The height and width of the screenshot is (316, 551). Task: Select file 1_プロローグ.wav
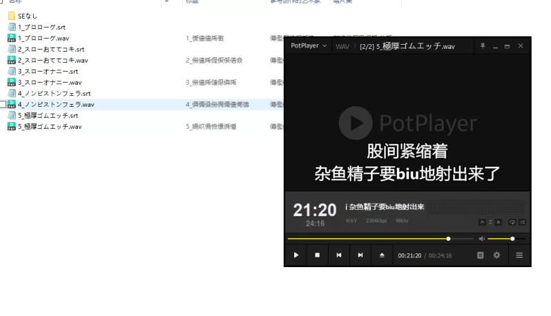pyautogui.click(x=43, y=38)
